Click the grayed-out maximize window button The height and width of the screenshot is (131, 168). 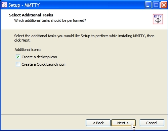[156, 5]
